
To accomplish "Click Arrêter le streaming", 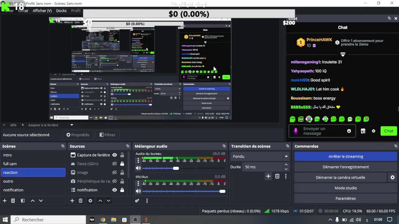I will tap(346, 156).
